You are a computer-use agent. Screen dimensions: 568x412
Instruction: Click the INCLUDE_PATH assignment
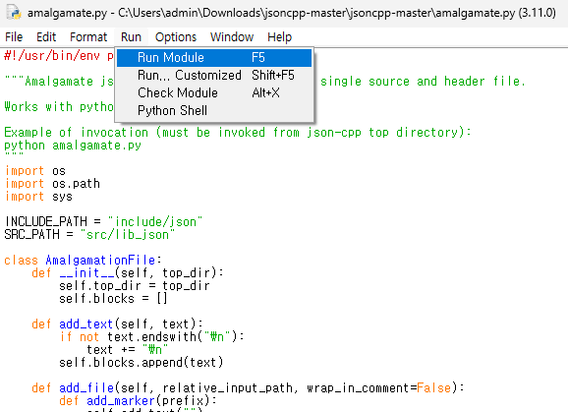tap(103, 221)
